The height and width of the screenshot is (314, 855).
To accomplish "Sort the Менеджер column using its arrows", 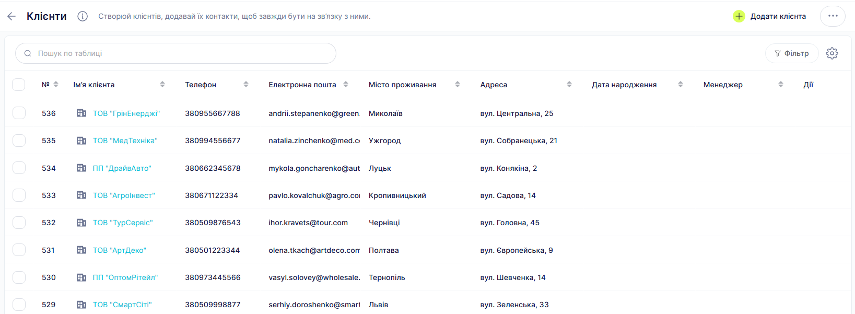I will pos(781,85).
